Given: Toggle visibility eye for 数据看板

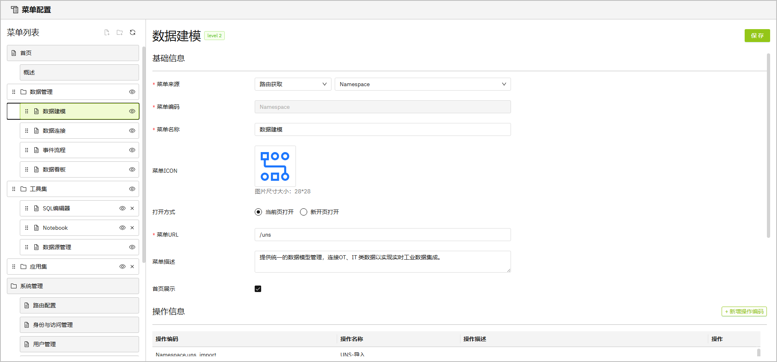Looking at the screenshot, I should 132,169.
